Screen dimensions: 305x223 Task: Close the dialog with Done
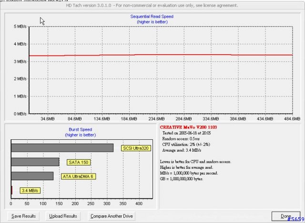click(x=286, y=216)
